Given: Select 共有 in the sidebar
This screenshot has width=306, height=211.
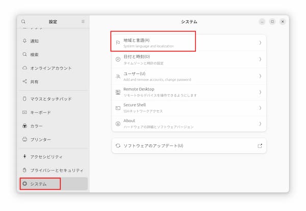Looking at the screenshot, I should [x=54, y=82].
